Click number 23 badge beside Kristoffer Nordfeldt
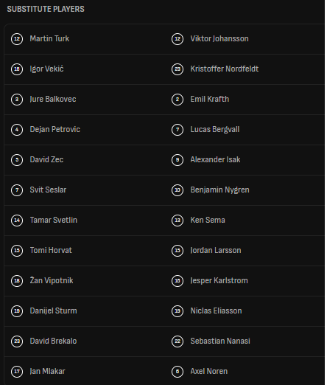 click(x=177, y=69)
